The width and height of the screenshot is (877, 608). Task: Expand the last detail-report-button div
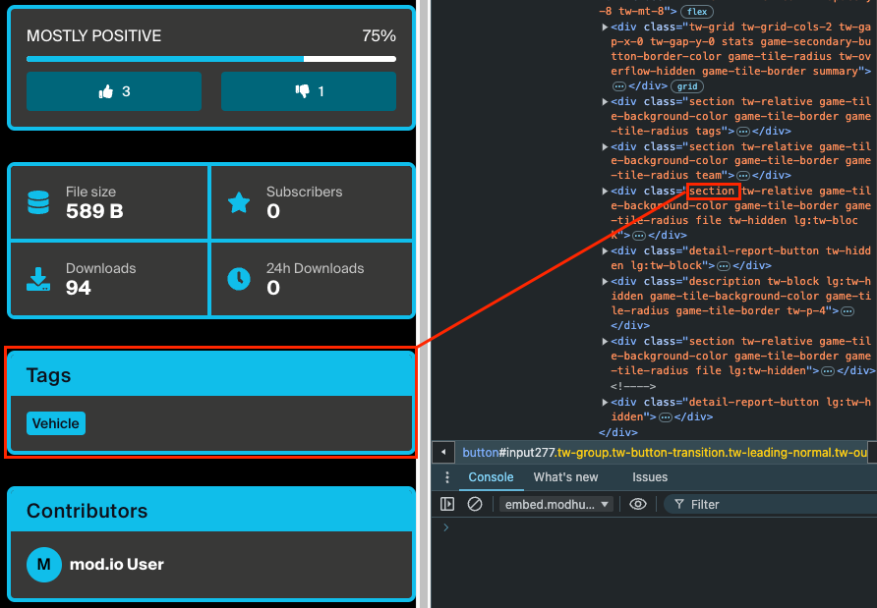click(605, 402)
